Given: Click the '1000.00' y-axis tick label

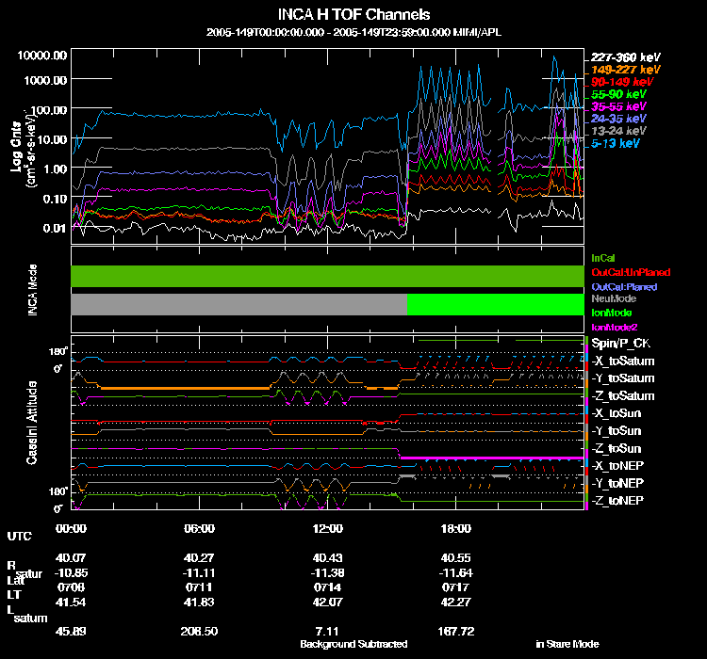Looking at the screenshot, I should [45, 80].
